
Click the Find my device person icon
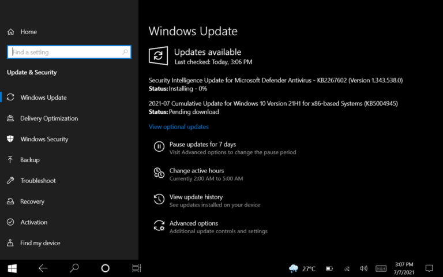tap(10, 243)
